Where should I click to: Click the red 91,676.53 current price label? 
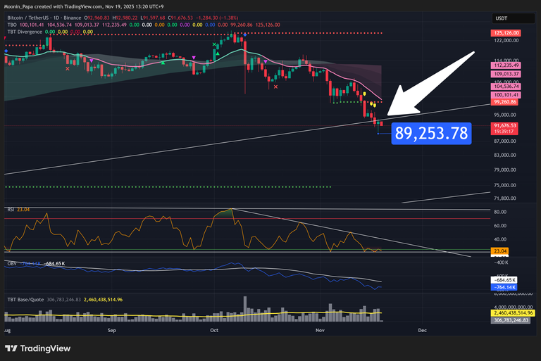(505, 126)
